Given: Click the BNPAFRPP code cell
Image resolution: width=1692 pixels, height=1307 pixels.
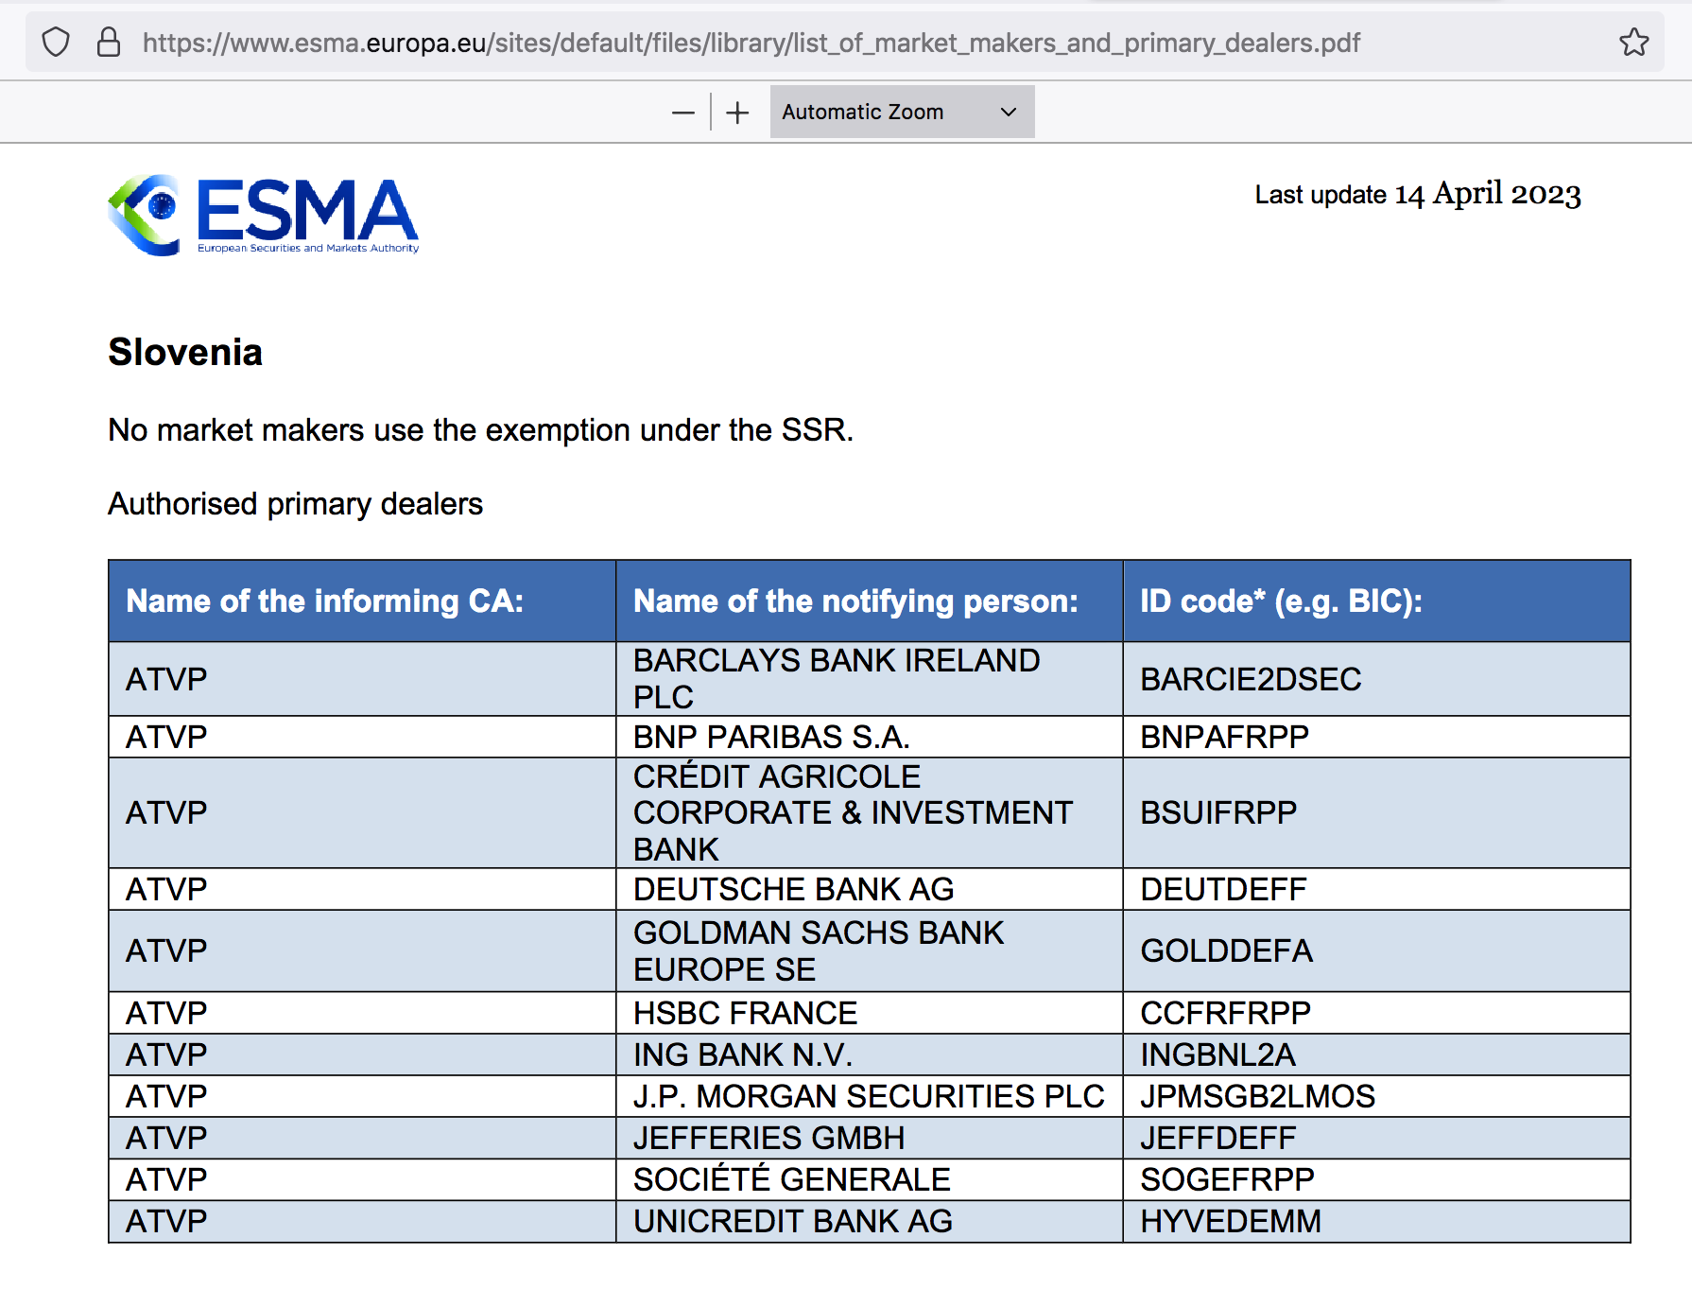Looking at the screenshot, I should (x=1376, y=737).
